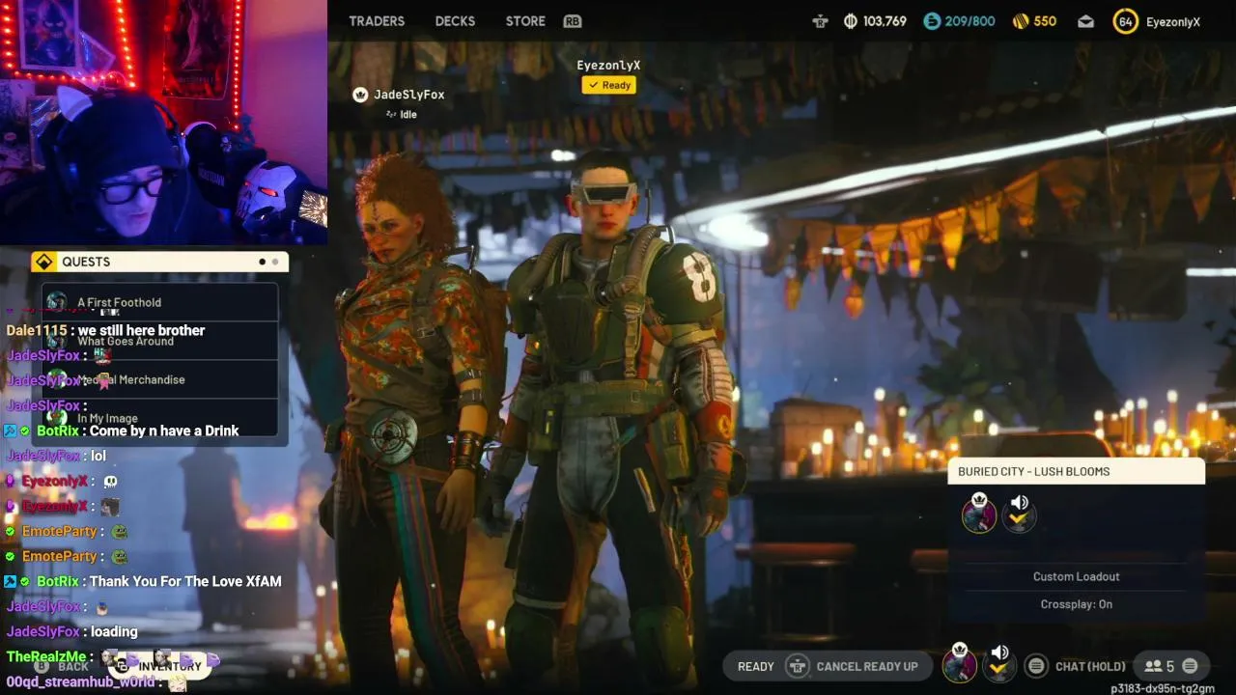This screenshot has width=1236, height=695.
Task: Select the 209/800 cred value
Action: click(969, 21)
